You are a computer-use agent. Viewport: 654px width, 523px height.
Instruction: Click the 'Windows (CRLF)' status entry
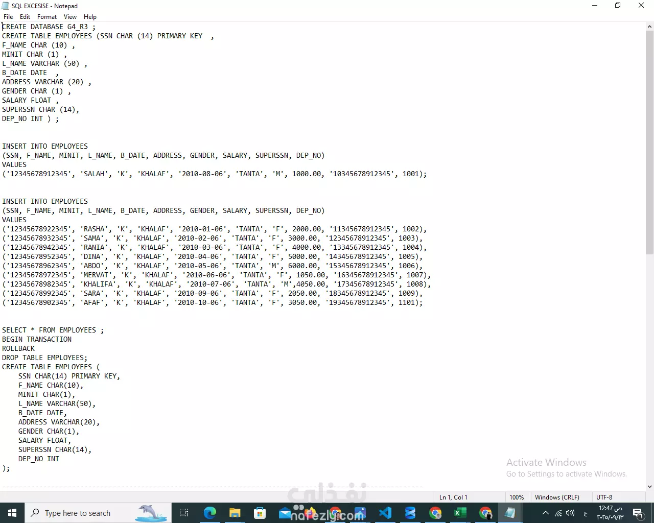557,497
